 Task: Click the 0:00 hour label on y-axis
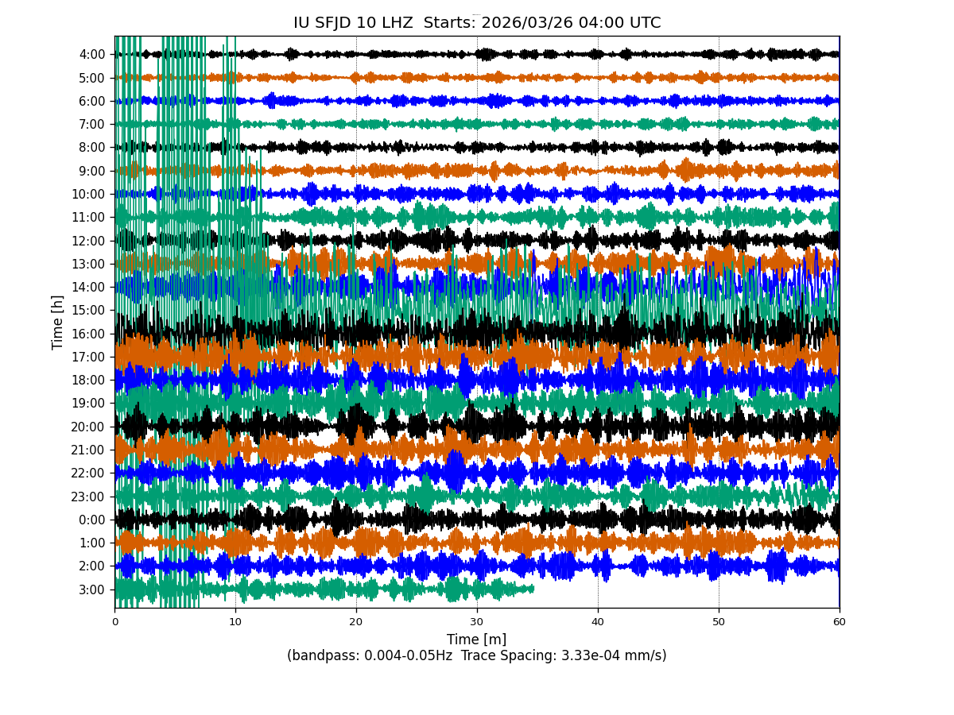(92, 520)
